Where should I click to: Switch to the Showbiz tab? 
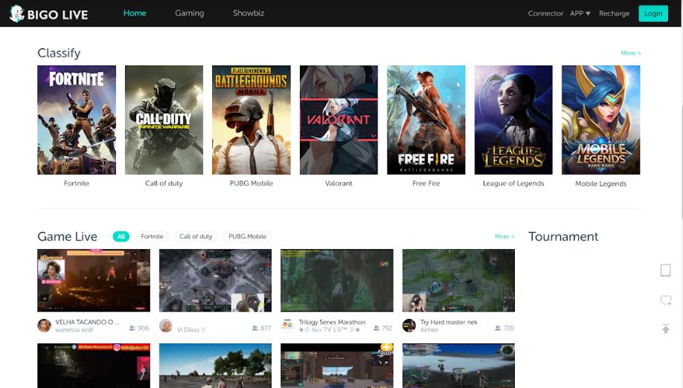[248, 13]
